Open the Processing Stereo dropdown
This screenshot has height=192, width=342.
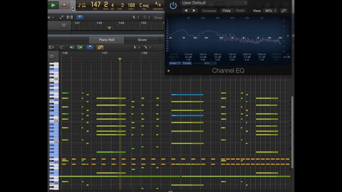(210, 63)
